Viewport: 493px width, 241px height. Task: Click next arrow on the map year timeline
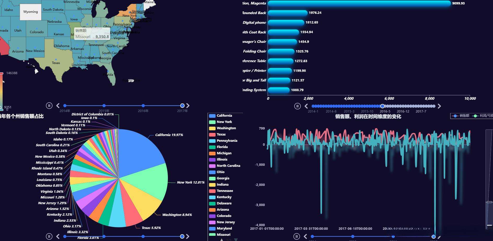[x=188, y=105]
